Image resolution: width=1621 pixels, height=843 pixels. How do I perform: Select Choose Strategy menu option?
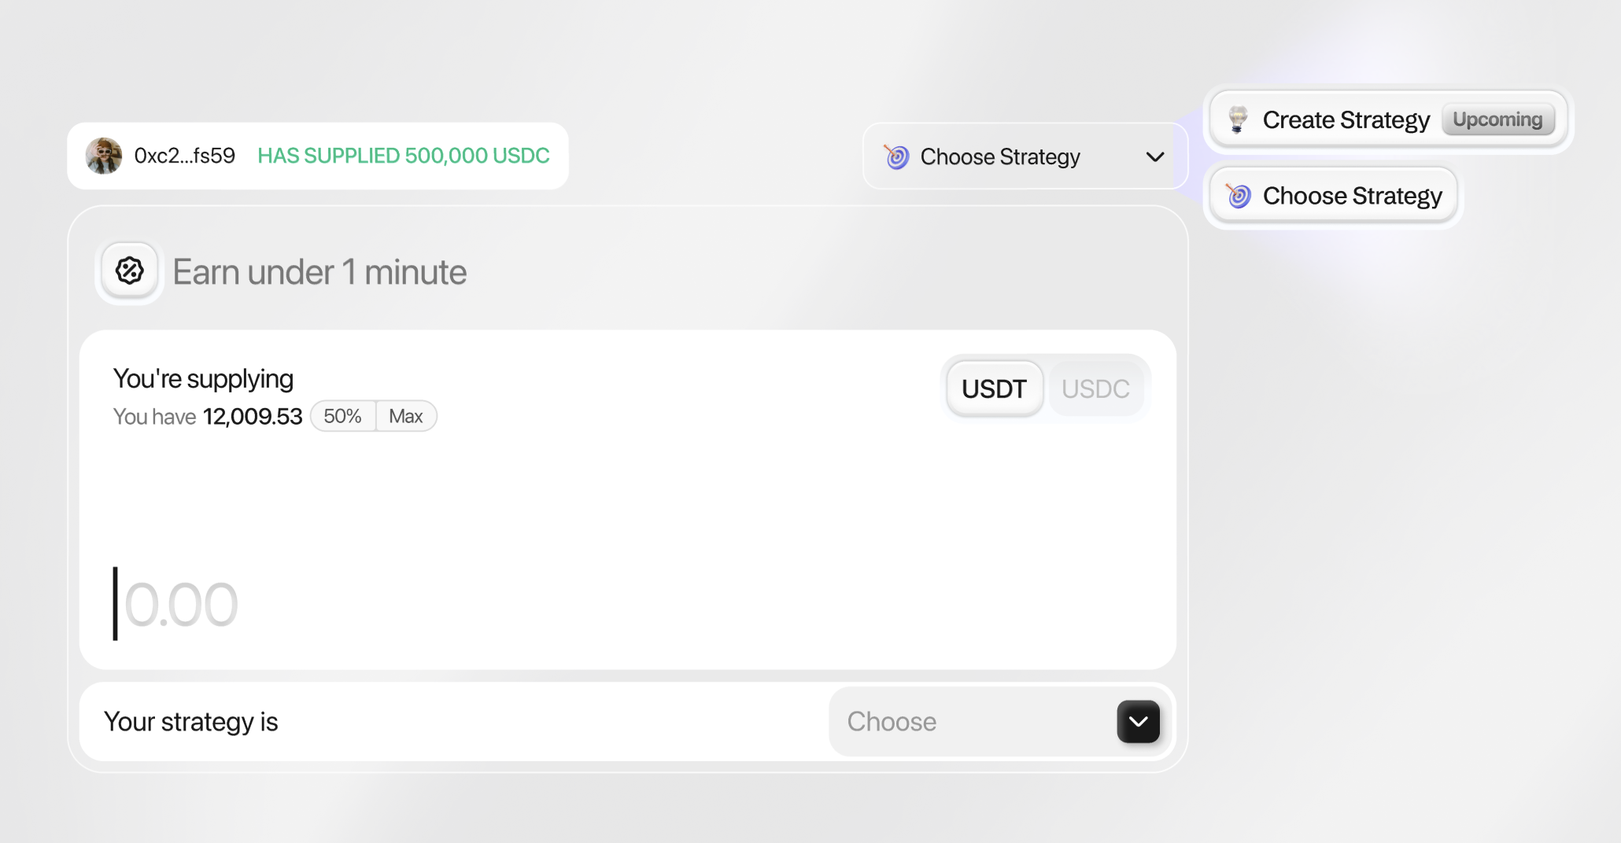pos(1334,195)
